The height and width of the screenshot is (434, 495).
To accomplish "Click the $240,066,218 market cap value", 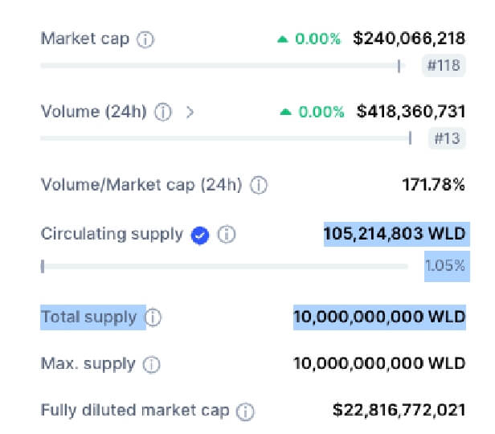I will tap(409, 39).
